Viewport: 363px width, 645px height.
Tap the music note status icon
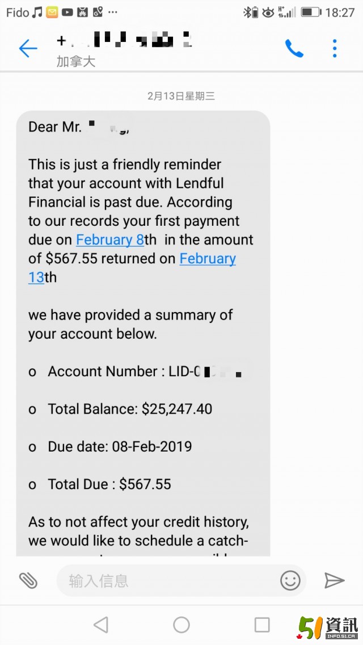37,12
